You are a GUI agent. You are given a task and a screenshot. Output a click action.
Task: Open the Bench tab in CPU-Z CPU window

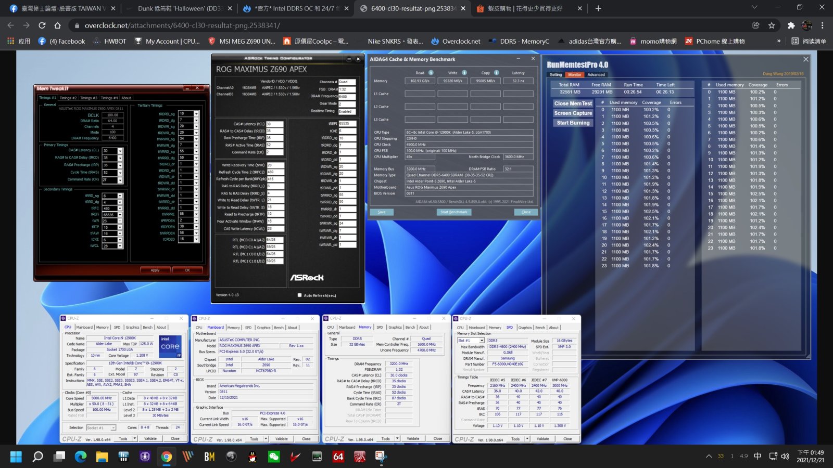(148, 327)
